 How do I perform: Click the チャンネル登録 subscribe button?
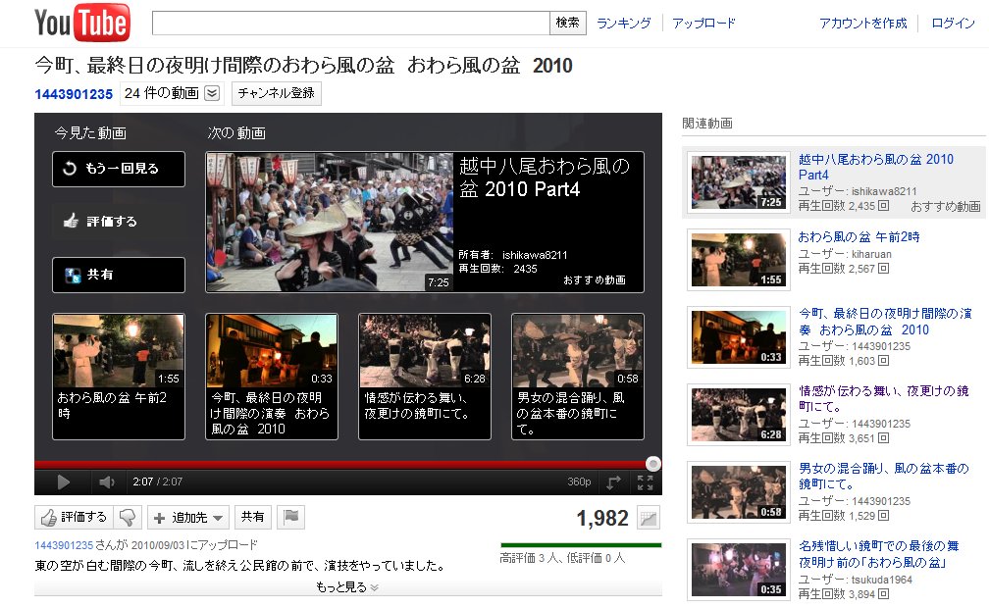click(x=277, y=94)
